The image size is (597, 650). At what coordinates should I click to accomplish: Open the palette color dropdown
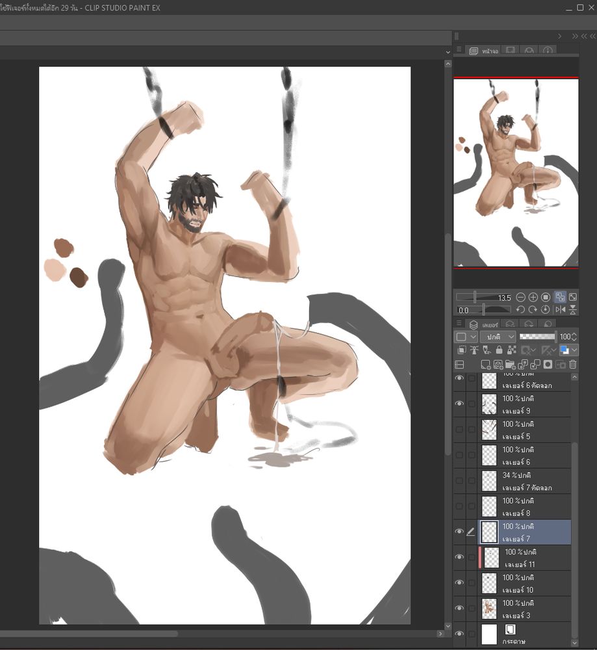click(x=466, y=337)
